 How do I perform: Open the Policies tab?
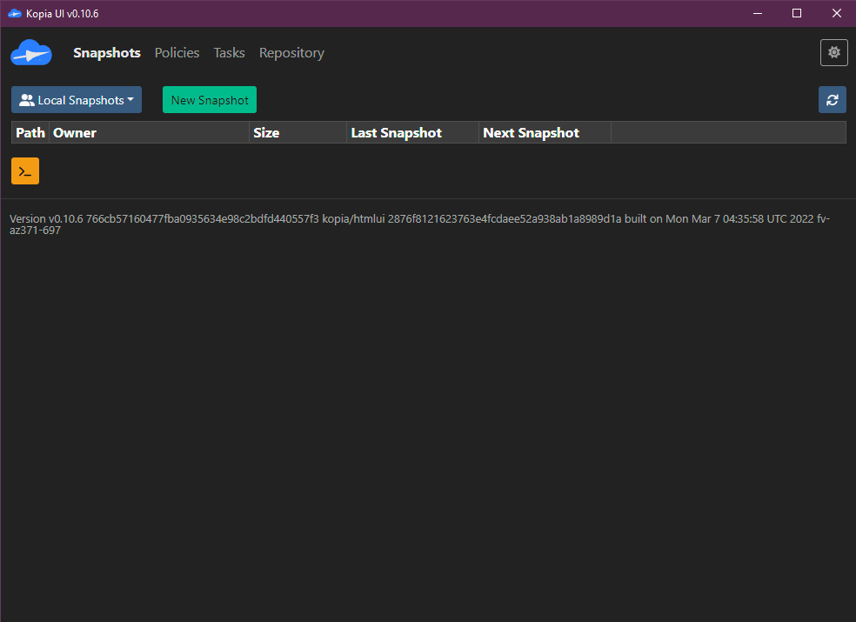(177, 53)
